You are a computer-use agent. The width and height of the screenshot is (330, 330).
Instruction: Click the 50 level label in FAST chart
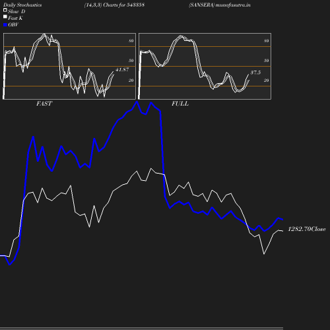pos(131,61)
